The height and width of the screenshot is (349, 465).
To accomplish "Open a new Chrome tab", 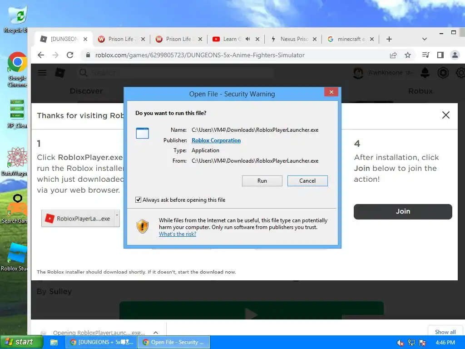I will [x=389, y=39].
